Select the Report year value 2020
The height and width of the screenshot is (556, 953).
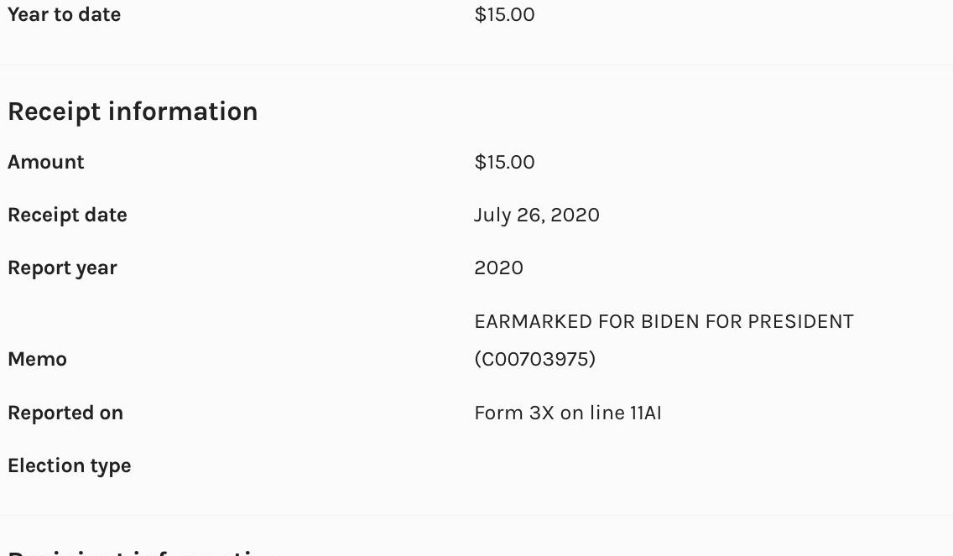click(498, 268)
